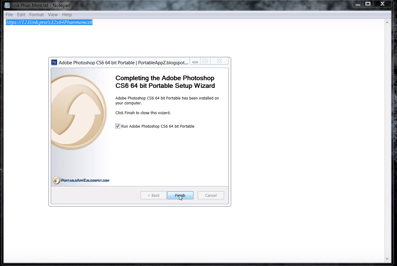Image resolution: width=397 pixels, height=266 pixels.
Task: Open Notepad's Format menu
Action: click(36, 15)
